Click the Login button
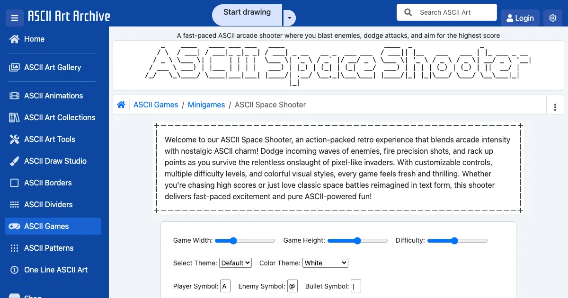 (x=520, y=18)
